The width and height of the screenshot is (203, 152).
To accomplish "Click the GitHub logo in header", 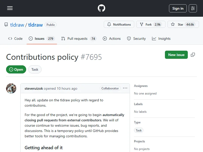I will click(101, 8).
